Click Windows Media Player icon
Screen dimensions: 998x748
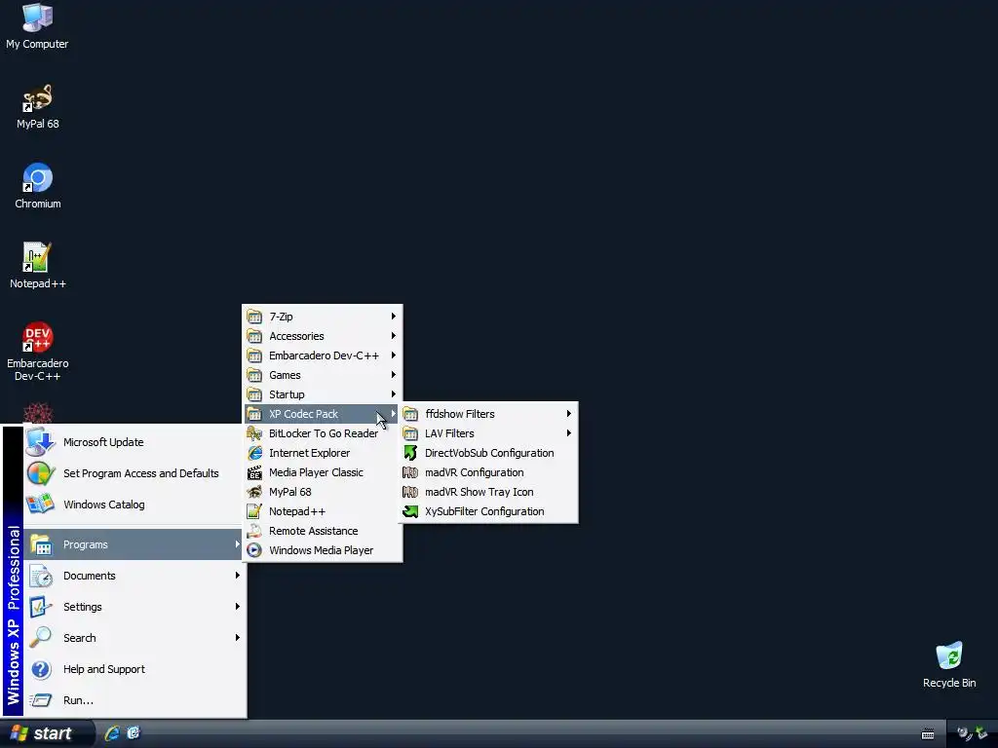coord(254,550)
